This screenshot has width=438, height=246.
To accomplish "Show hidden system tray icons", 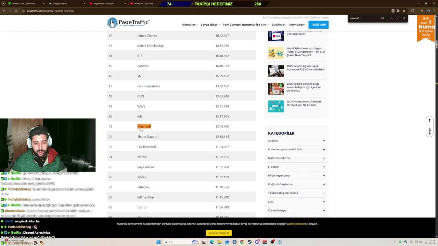I will 394,242.
